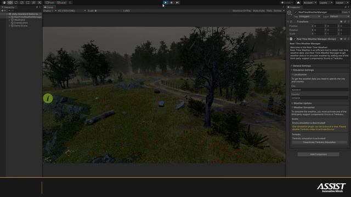Switch to the Hierarchy tab
This screenshot has width=351, height=197.
[x=8, y=7]
